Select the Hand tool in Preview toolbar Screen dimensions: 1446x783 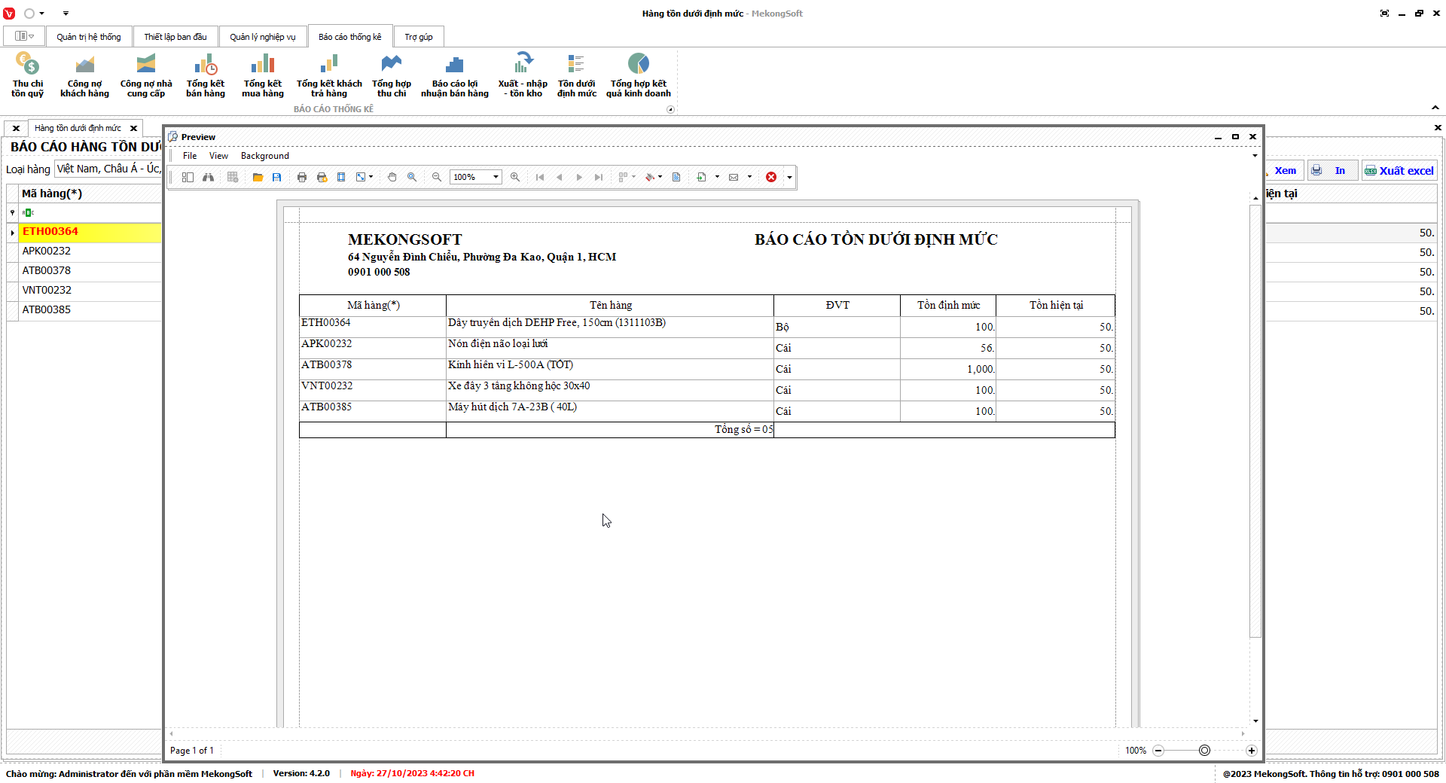[x=392, y=177]
